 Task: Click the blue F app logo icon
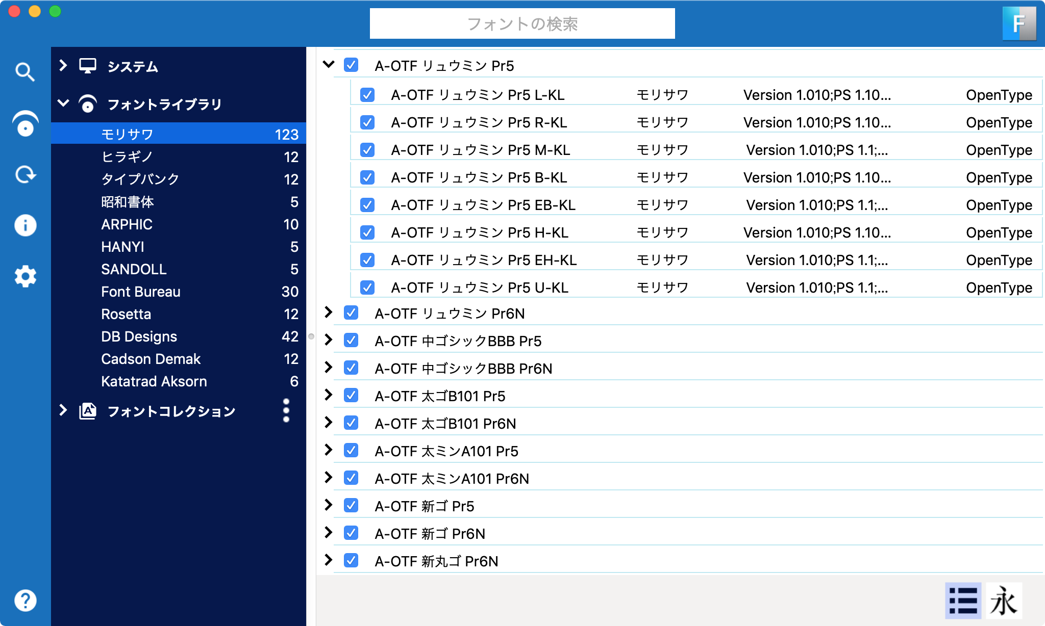[1019, 23]
